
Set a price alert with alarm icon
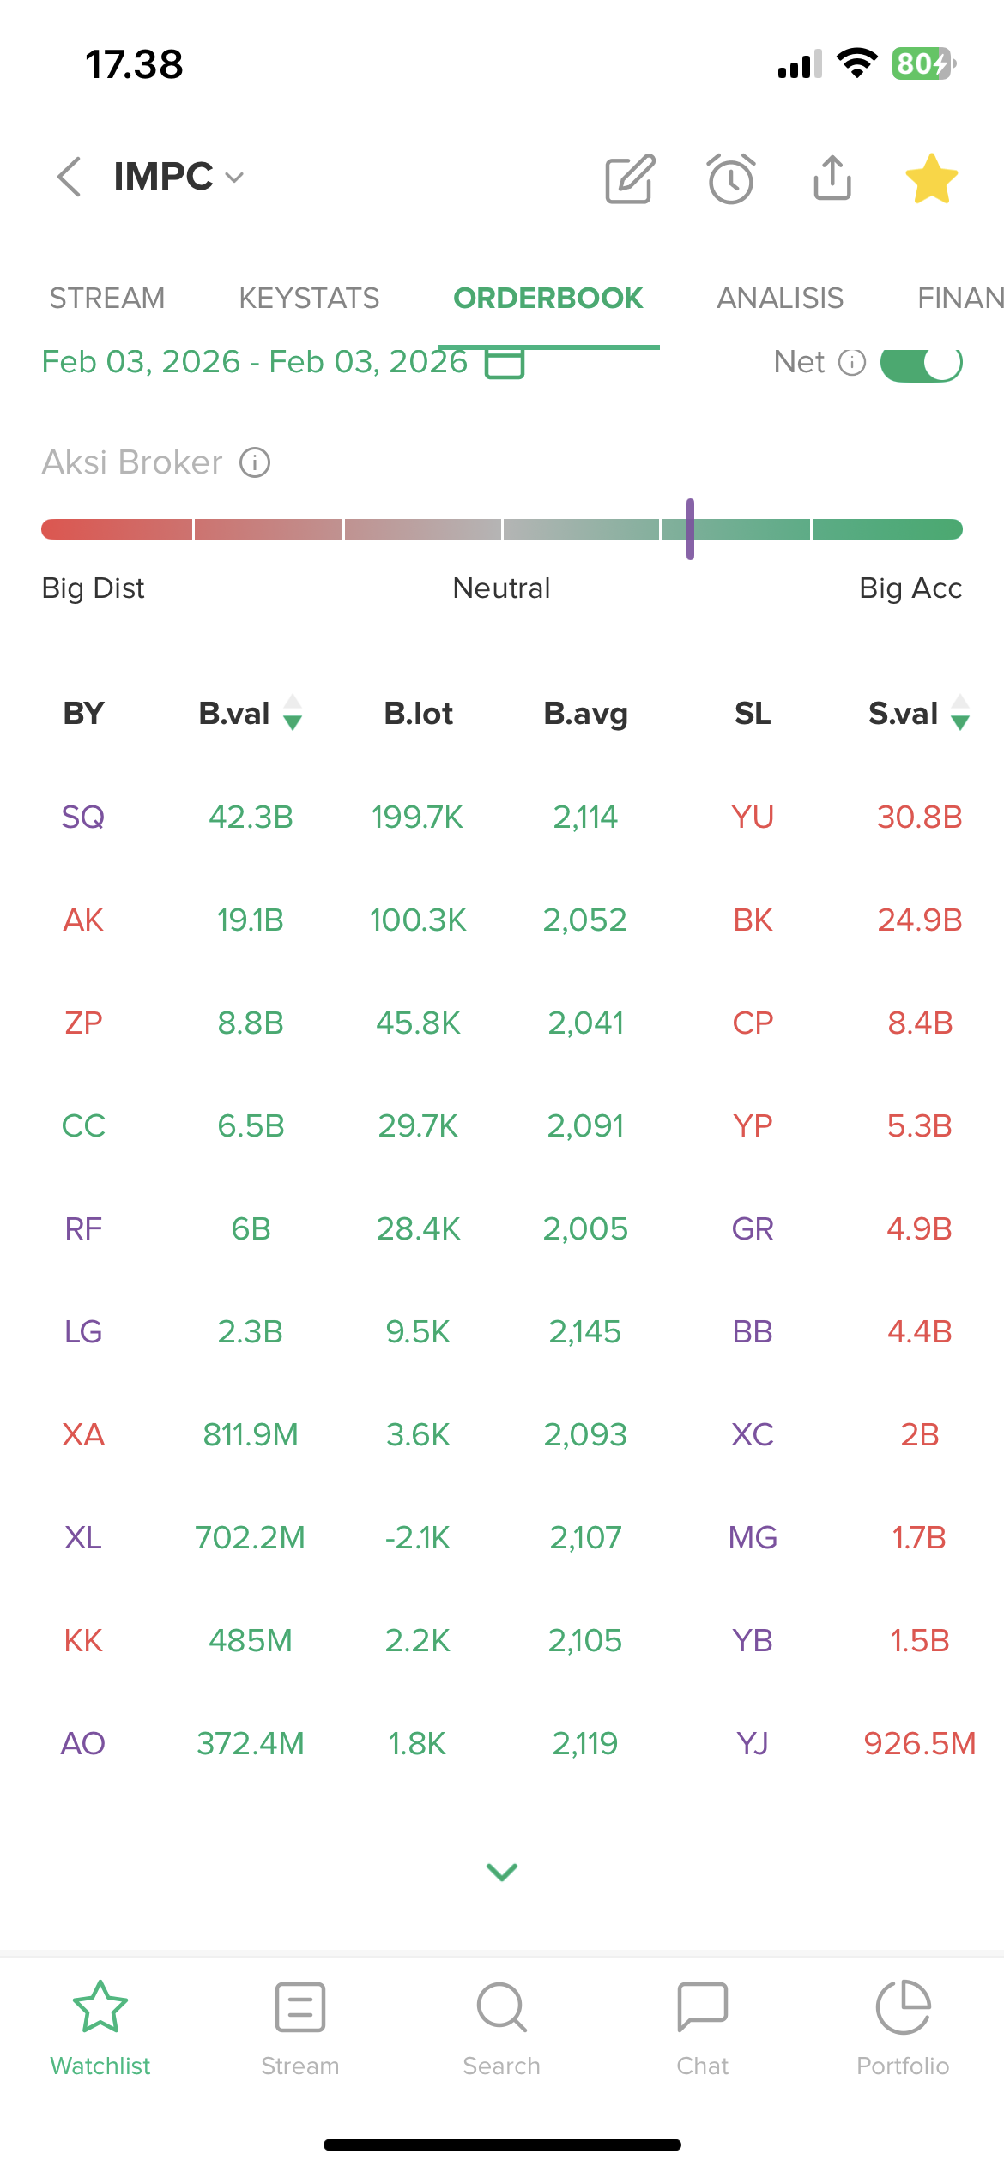click(731, 179)
